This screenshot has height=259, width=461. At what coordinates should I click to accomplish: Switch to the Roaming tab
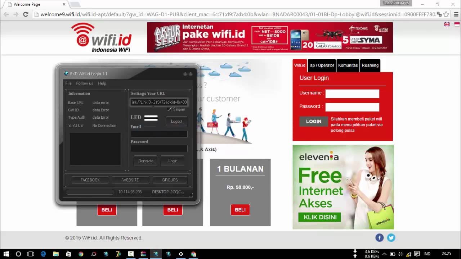370,65
